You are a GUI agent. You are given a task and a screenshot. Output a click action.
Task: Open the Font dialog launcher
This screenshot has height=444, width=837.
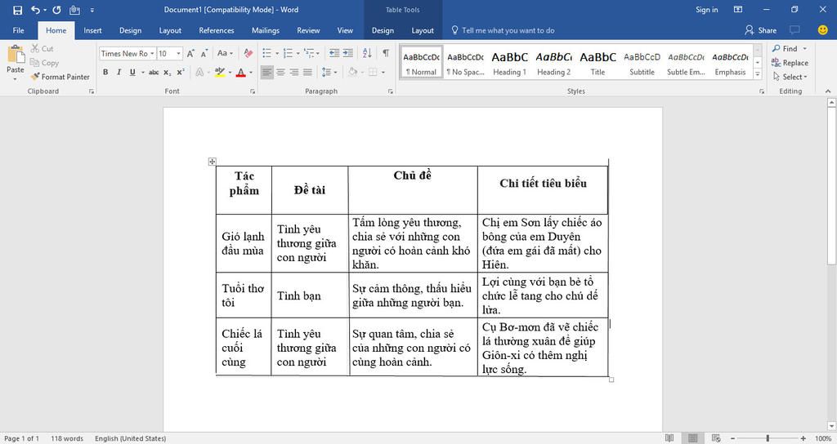[x=253, y=91]
